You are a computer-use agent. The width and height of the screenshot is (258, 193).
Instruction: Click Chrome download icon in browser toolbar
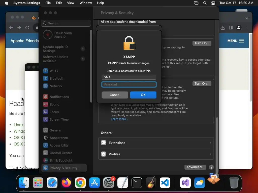point(223,28)
